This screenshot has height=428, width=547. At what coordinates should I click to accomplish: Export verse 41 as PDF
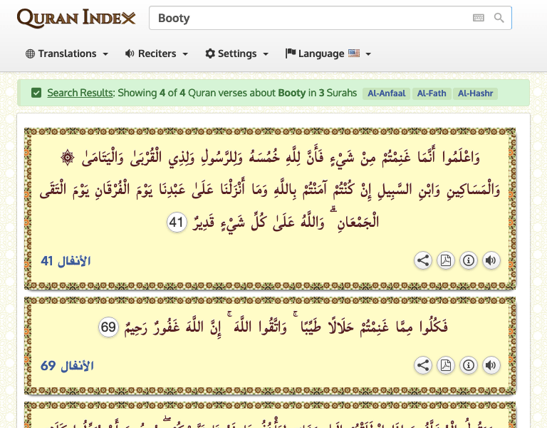pos(446,260)
